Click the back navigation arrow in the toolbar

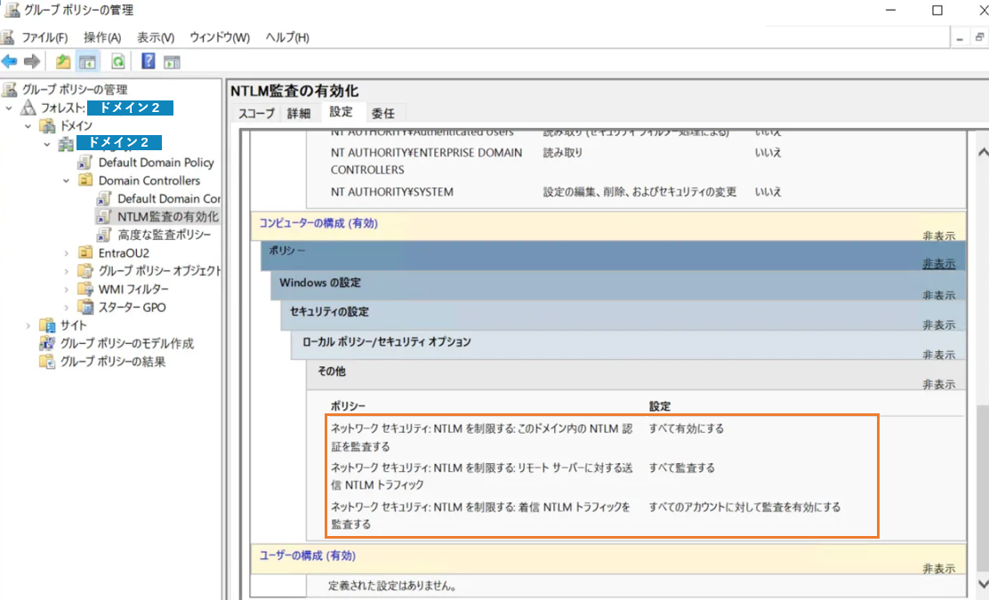10,61
